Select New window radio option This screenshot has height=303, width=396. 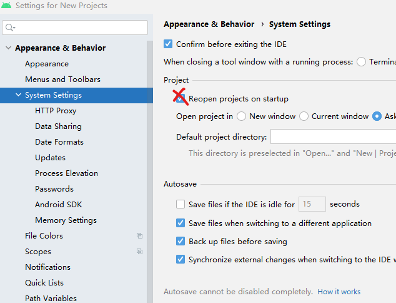(x=241, y=116)
